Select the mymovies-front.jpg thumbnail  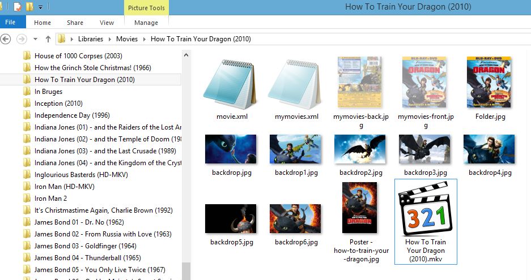(424, 82)
